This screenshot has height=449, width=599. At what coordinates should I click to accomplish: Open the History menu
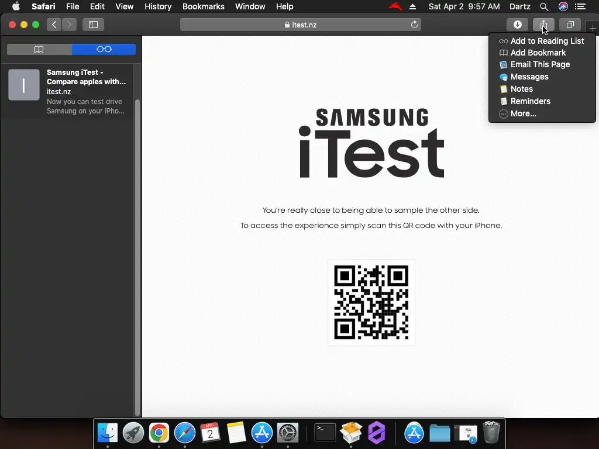[x=158, y=6]
